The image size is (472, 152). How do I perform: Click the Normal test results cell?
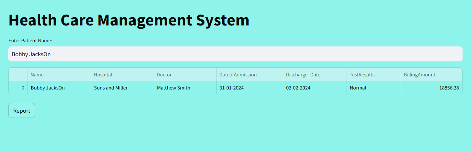click(374, 88)
